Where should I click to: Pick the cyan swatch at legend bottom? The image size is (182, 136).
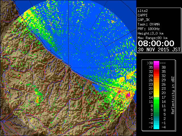(x=156, y=127)
